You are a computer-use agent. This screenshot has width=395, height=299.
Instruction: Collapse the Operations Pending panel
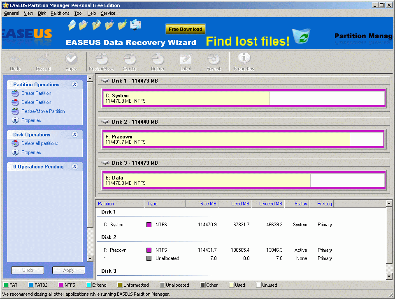[x=74, y=167]
